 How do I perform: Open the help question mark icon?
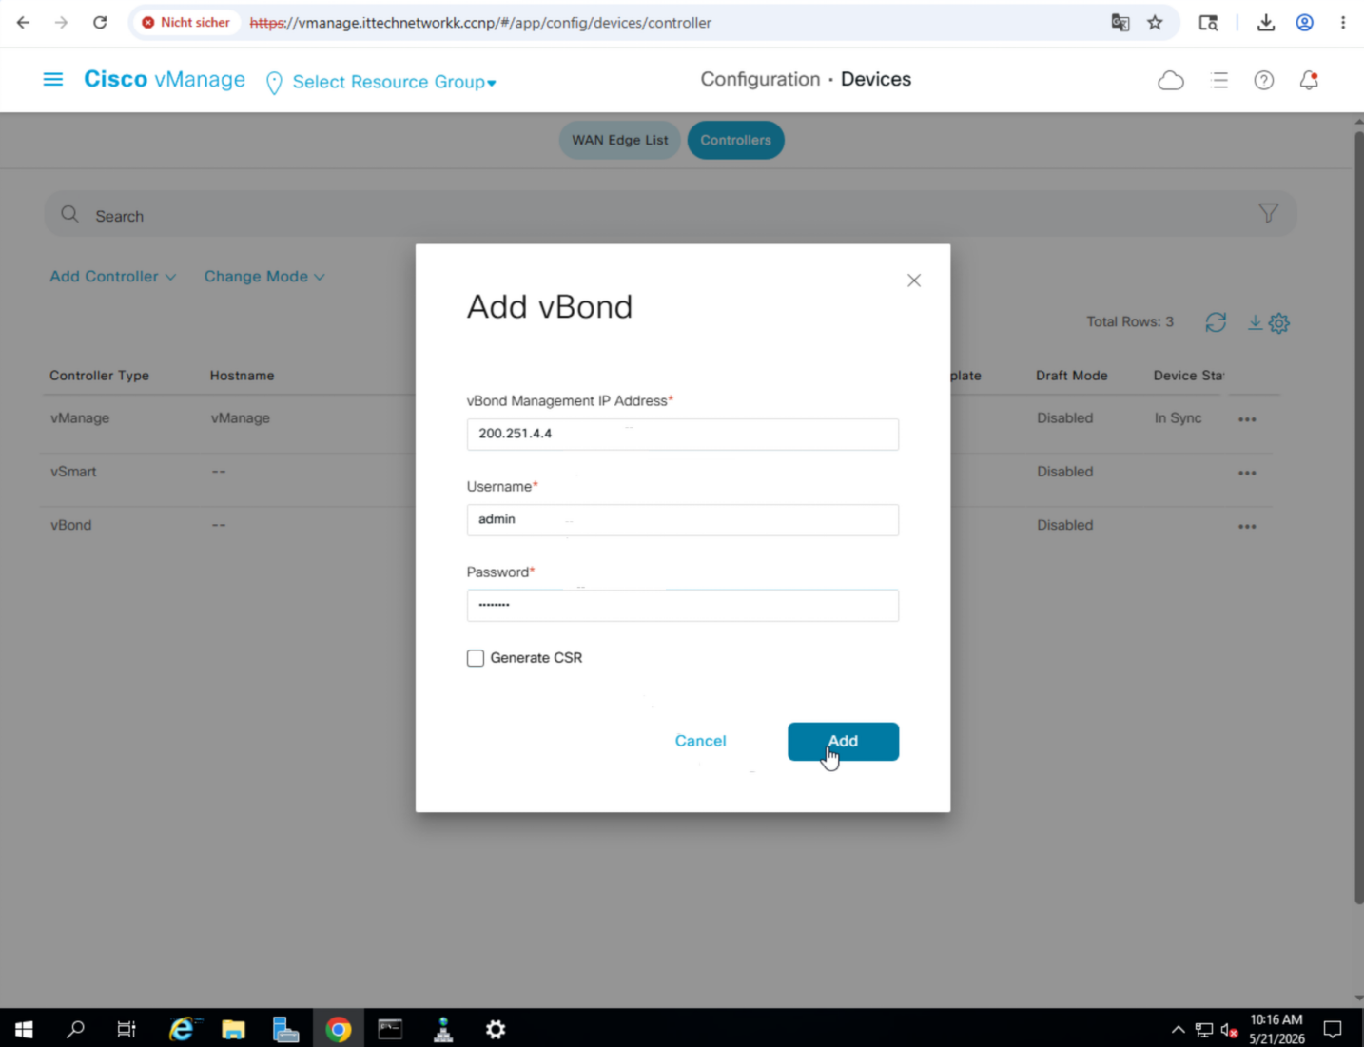click(1264, 81)
